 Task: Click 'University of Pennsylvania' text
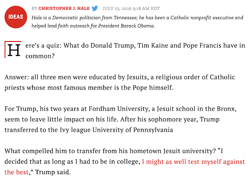[x=133, y=130]
